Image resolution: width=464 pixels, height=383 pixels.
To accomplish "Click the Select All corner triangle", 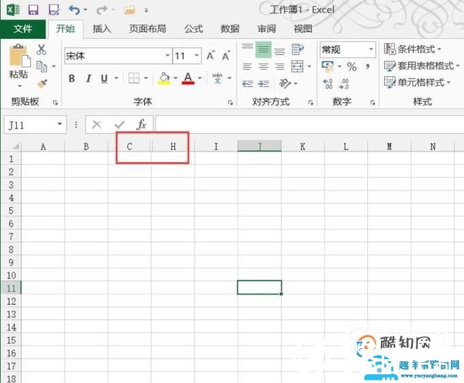I will point(15,146).
